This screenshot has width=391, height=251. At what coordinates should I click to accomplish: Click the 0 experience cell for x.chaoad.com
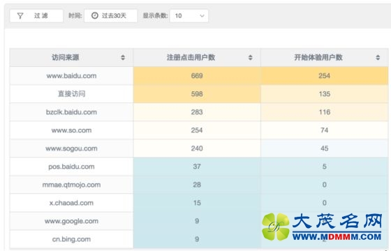pos(325,203)
